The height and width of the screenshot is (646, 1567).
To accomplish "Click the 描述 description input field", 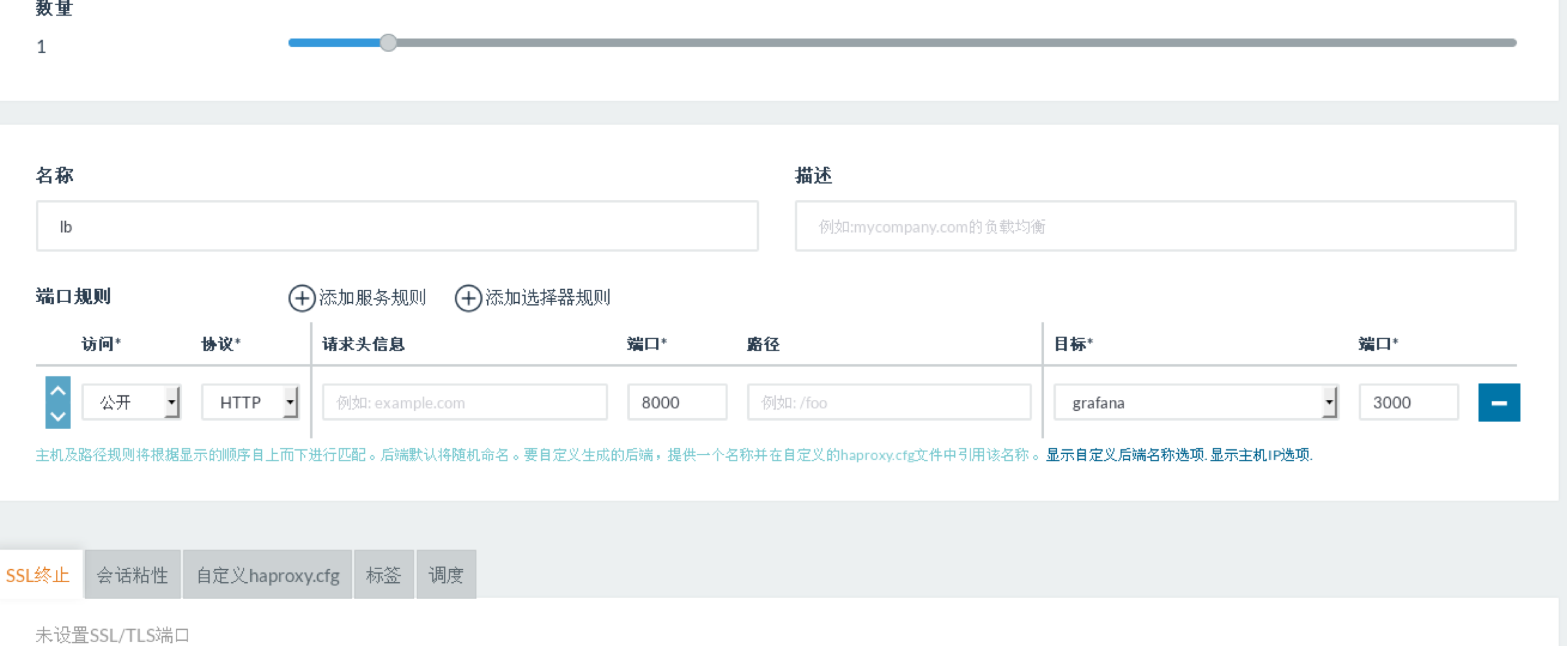I will 1155,226.
